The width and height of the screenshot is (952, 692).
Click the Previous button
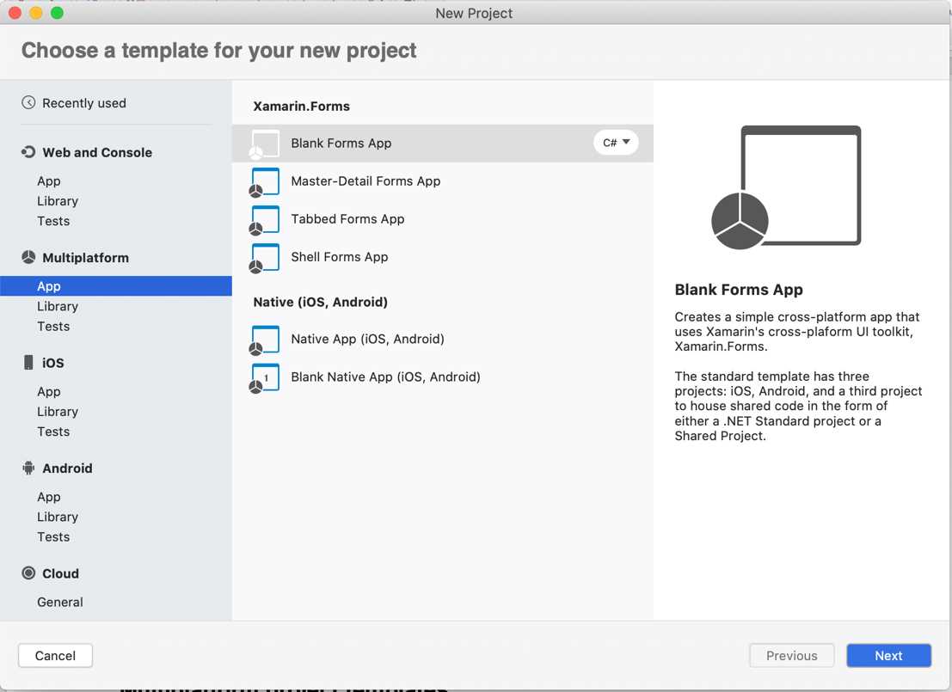(790, 655)
